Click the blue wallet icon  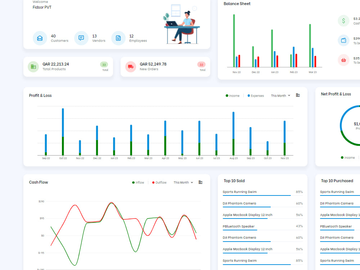(343, 41)
